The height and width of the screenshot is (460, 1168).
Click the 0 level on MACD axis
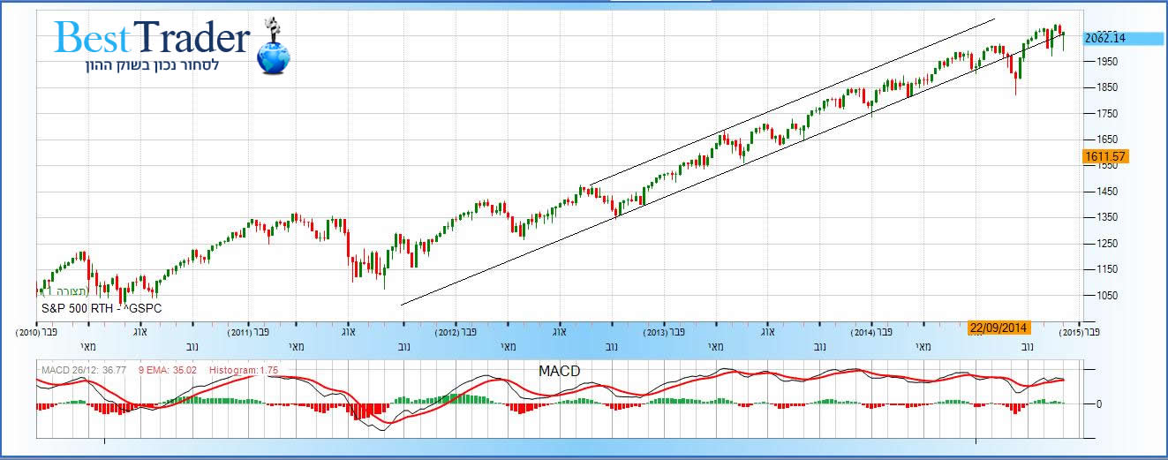(x=1097, y=403)
